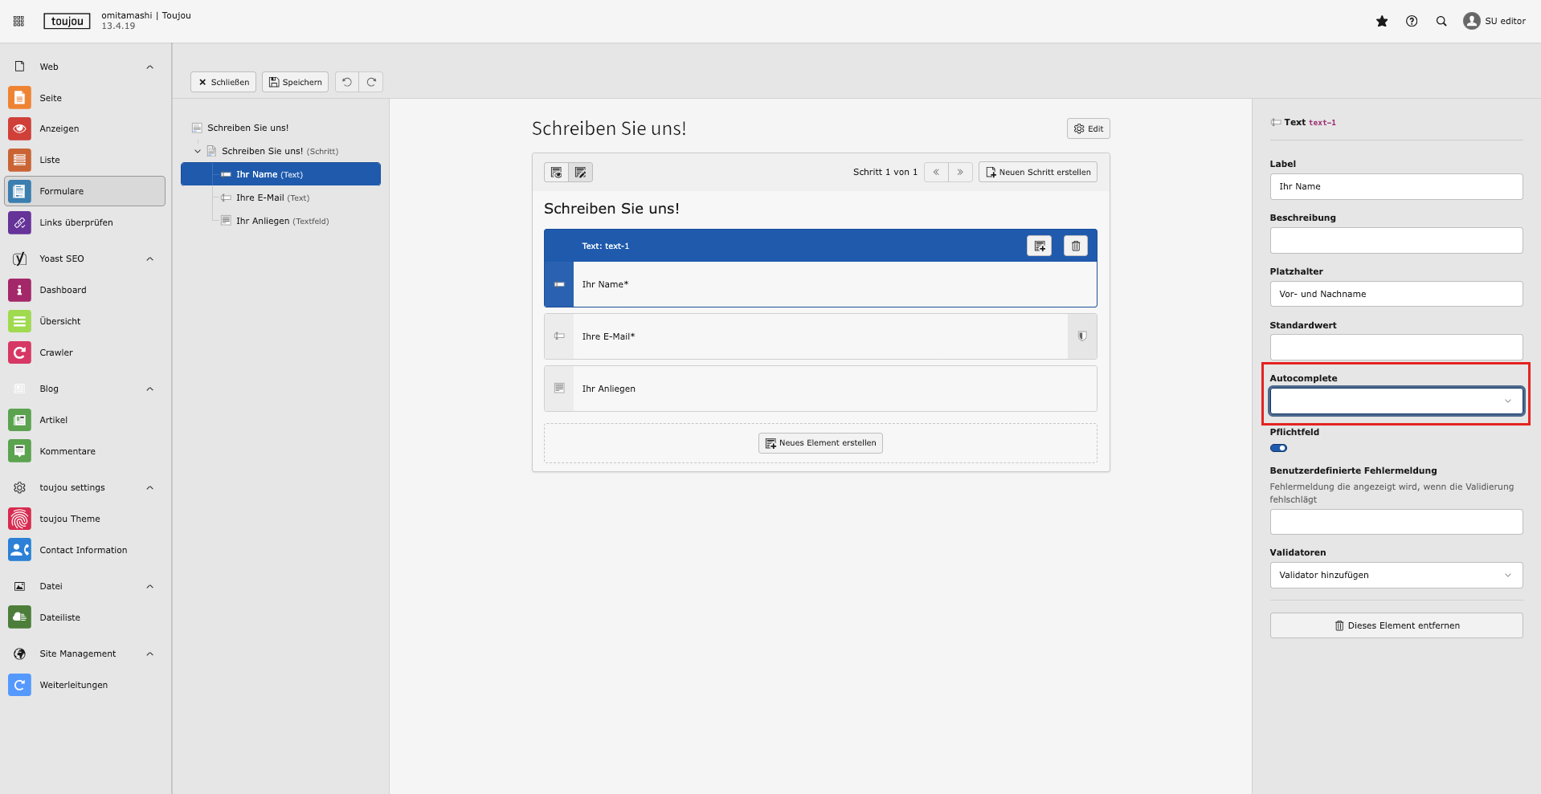Click the undo arrow icon
Screen dimensions: 1541x794
tap(347, 82)
